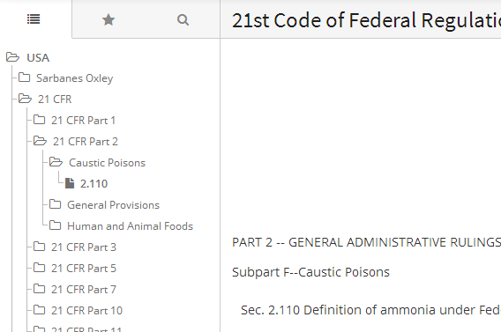501x332 pixels.
Task: Select the Sarbanes Oxley tree label
Action: click(x=75, y=78)
